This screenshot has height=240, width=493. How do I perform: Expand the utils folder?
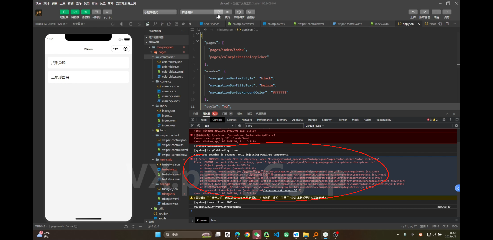(x=161, y=209)
